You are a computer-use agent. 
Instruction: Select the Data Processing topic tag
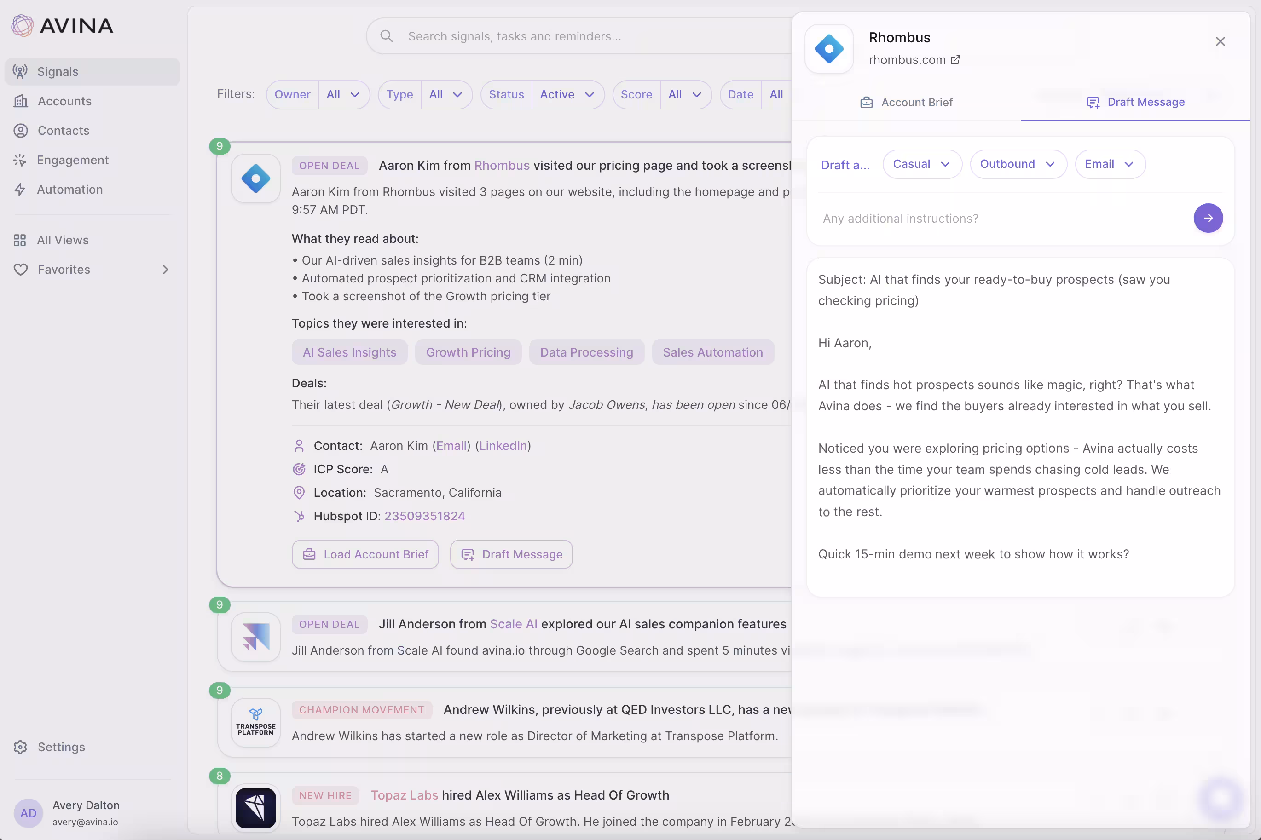(x=586, y=352)
